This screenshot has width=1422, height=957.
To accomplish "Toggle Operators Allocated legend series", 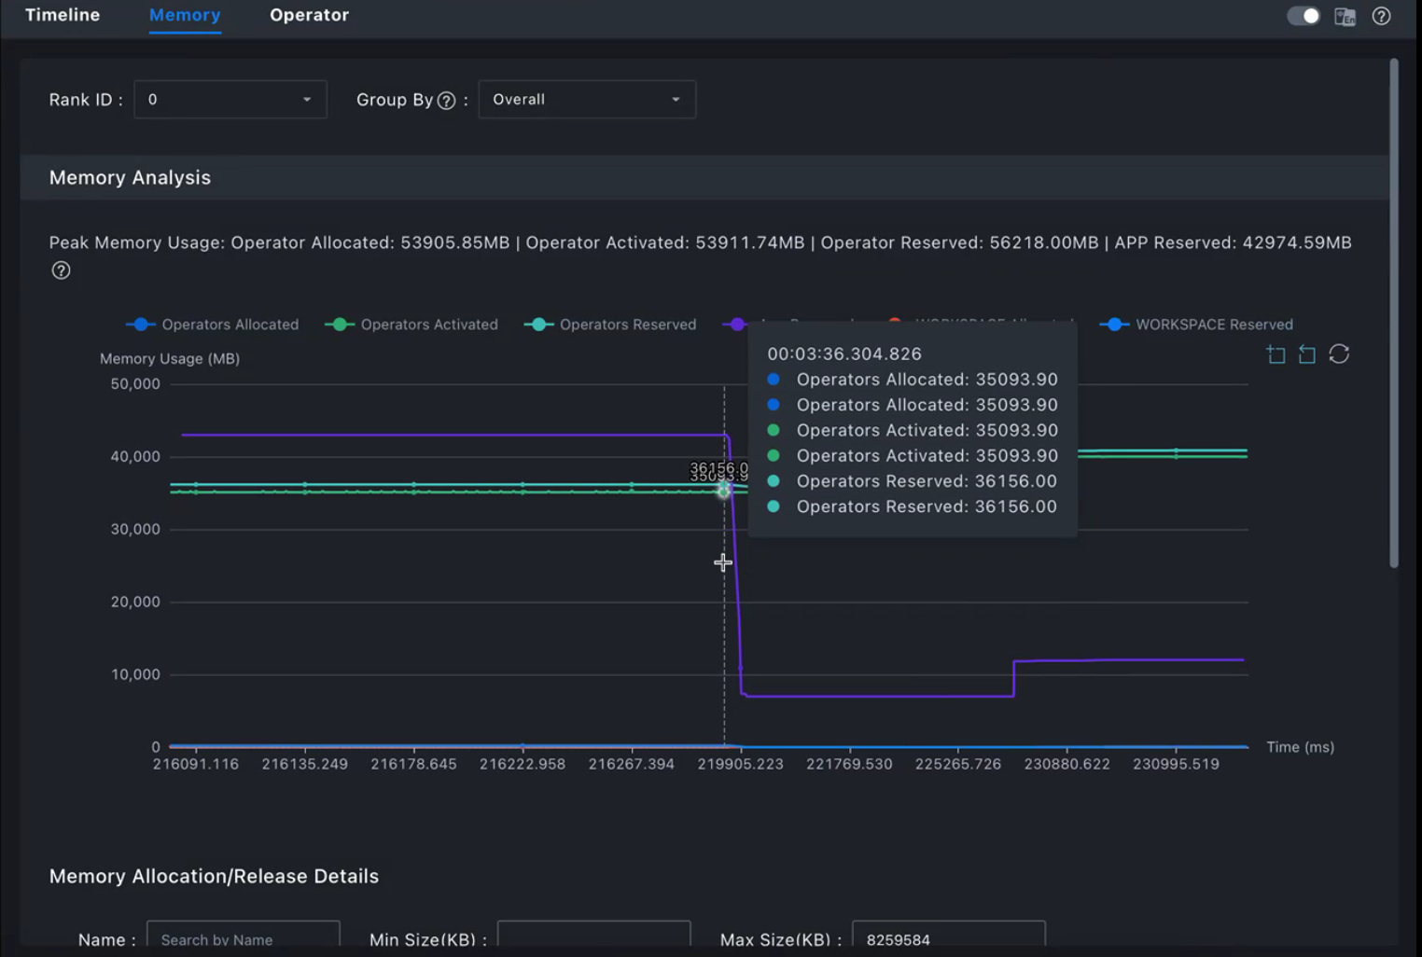I will 213,325.
